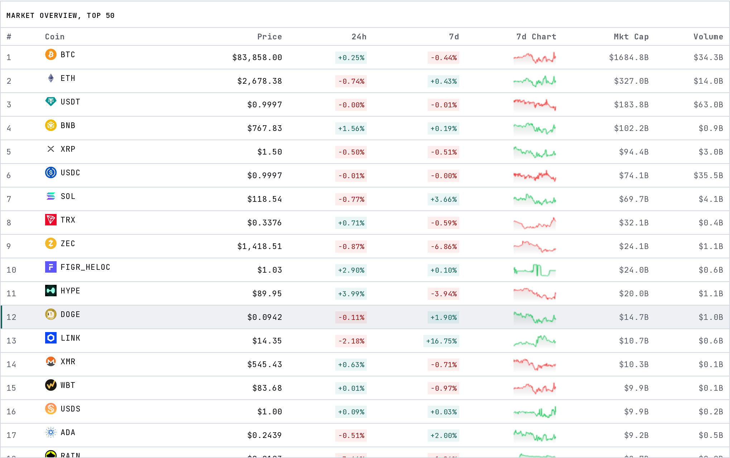The width and height of the screenshot is (730, 458).
Task: Open the TRX 7d sparkline chart
Action: click(535, 223)
